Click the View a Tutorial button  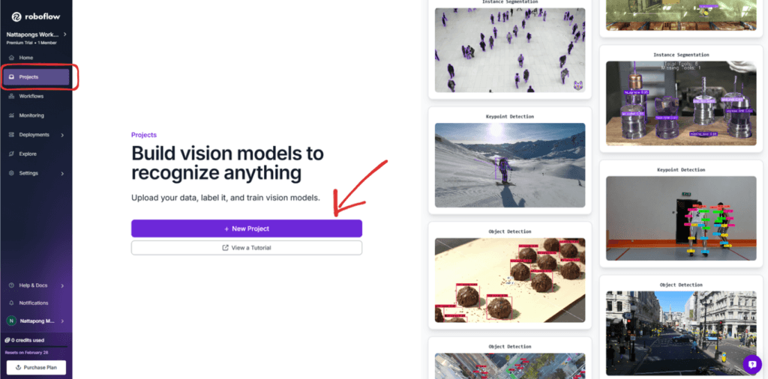tap(246, 247)
